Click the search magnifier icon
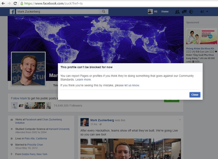Viewport: 218px width, 159px height. coord(104,11)
